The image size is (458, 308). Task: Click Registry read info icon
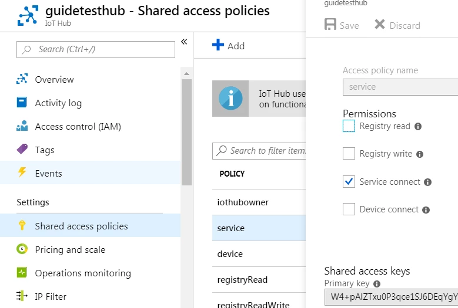coord(418,127)
